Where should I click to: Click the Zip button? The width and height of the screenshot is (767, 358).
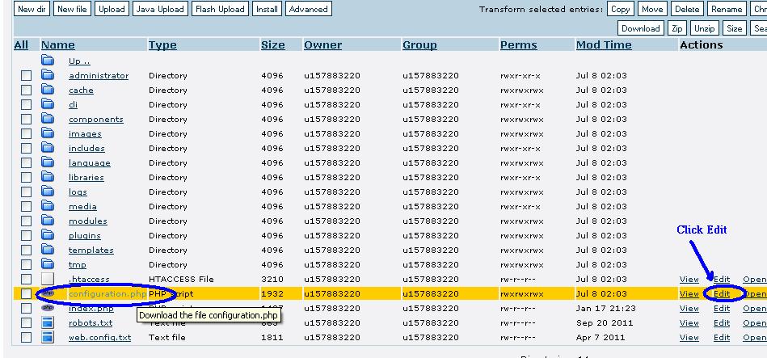677,28
